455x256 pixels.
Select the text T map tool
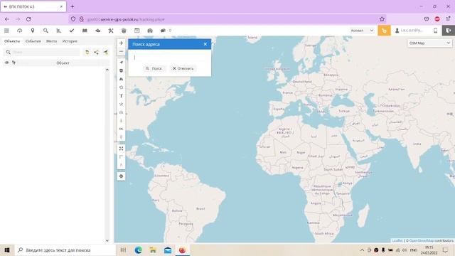tap(122, 96)
